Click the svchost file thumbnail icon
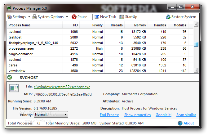Viewport: 208px width, 135px height. click(x=14, y=88)
